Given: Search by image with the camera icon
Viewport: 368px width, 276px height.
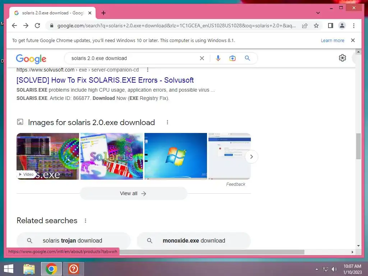Looking at the screenshot, I should tap(233, 58).
